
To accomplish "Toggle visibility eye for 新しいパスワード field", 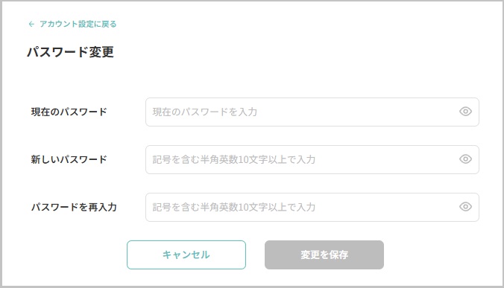I will 465,159.
